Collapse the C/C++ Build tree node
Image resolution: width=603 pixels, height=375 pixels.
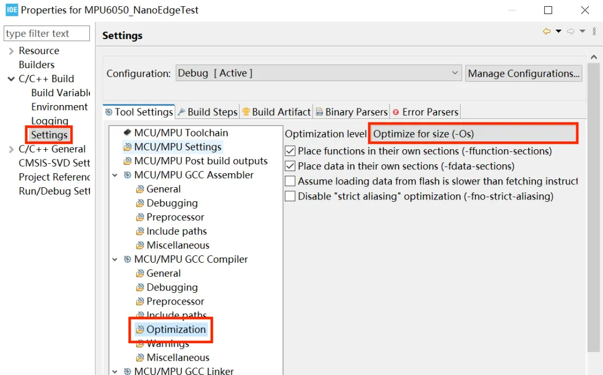11,79
